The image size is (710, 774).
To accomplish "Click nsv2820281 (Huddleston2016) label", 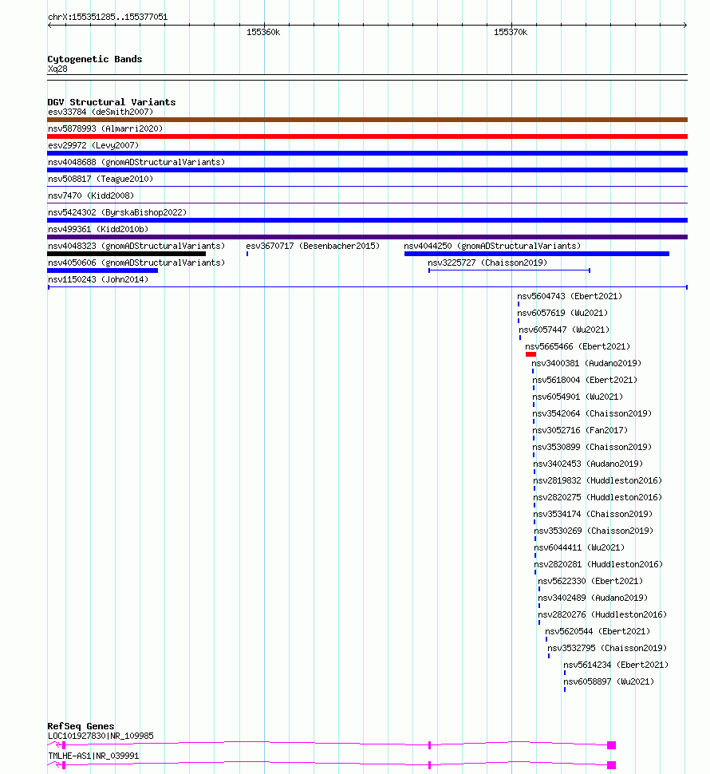I will click(598, 565).
